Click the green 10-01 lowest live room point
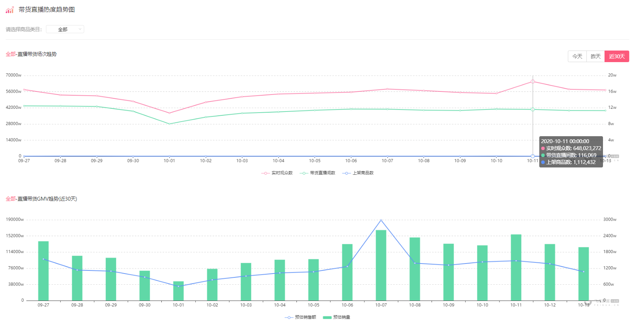 point(169,124)
